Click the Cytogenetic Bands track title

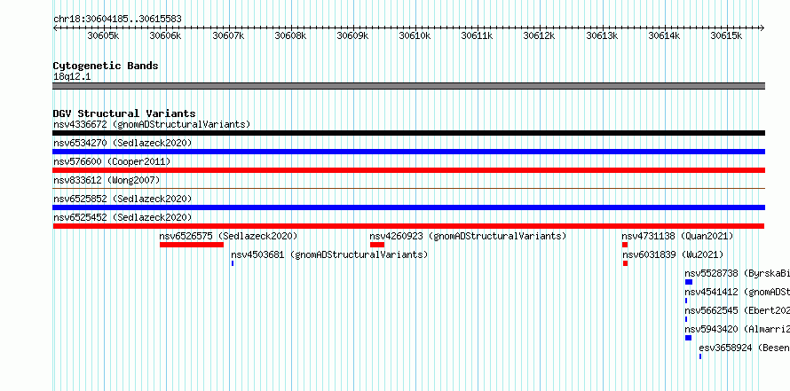tap(106, 66)
